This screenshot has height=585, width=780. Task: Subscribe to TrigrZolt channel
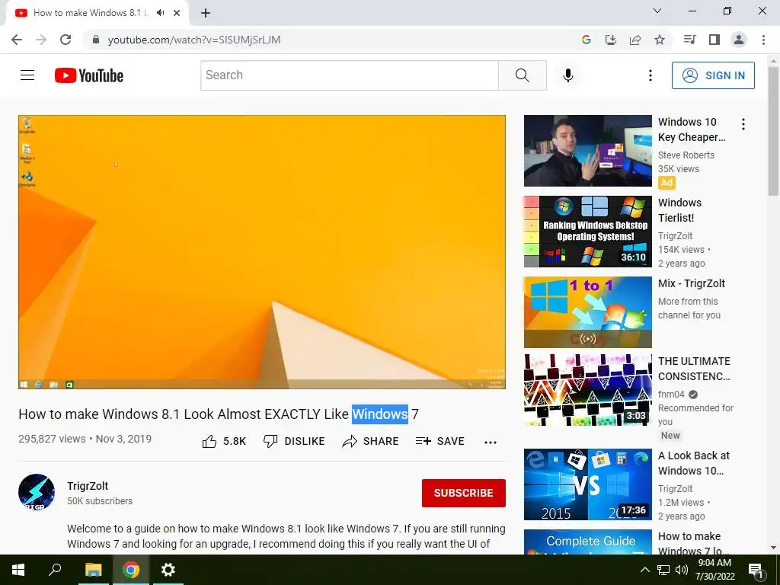pyautogui.click(x=464, y=493)
